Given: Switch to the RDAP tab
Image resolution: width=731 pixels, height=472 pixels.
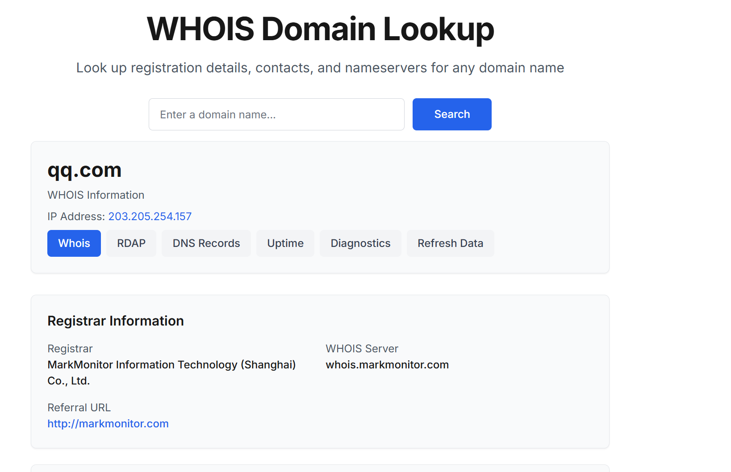Looking at the screenshot, I should point(131,243).
